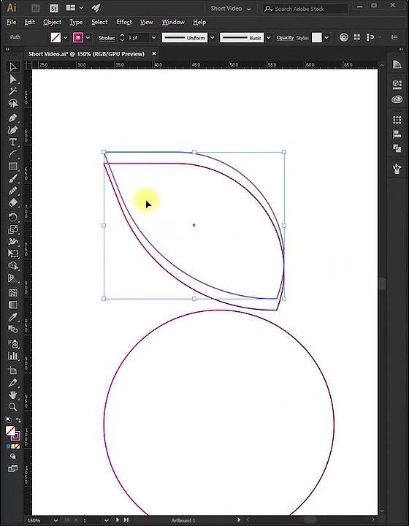Reset to default fill and stroke
The width and height of the screenshot is (409, 526).
(8, 420)
